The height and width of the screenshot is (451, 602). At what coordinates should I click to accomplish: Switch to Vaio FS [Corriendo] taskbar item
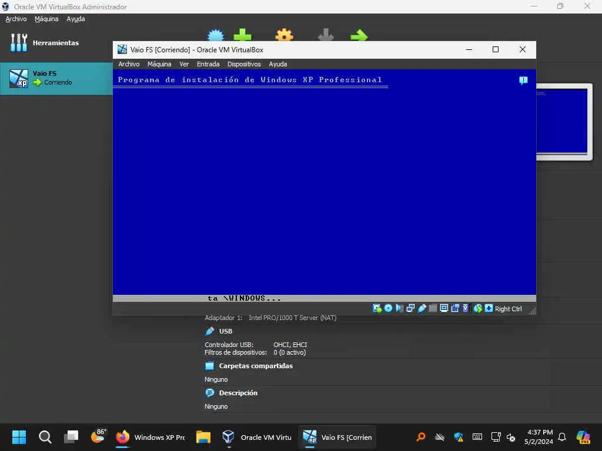point(337,437)
